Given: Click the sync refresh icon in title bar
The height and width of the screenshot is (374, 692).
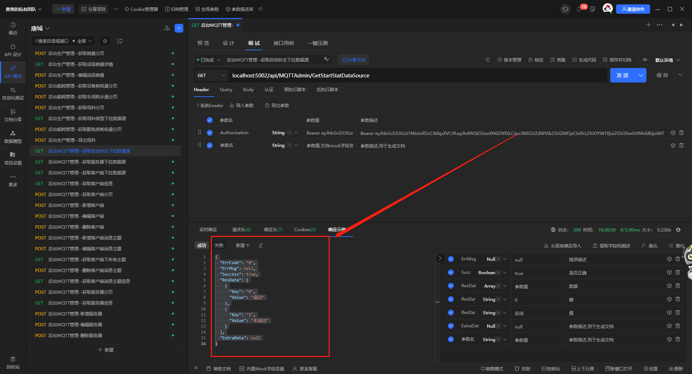Looking at the screenshot, I should [565, 9].
